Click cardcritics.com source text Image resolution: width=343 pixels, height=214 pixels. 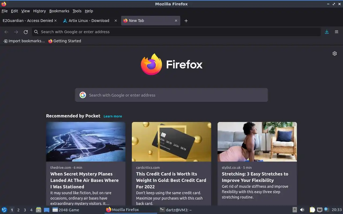[148, 167]
